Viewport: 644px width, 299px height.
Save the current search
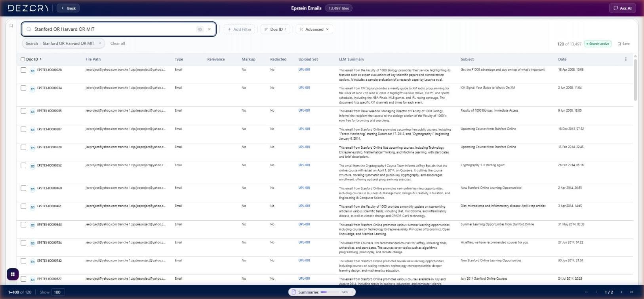[x=623, y=44]
